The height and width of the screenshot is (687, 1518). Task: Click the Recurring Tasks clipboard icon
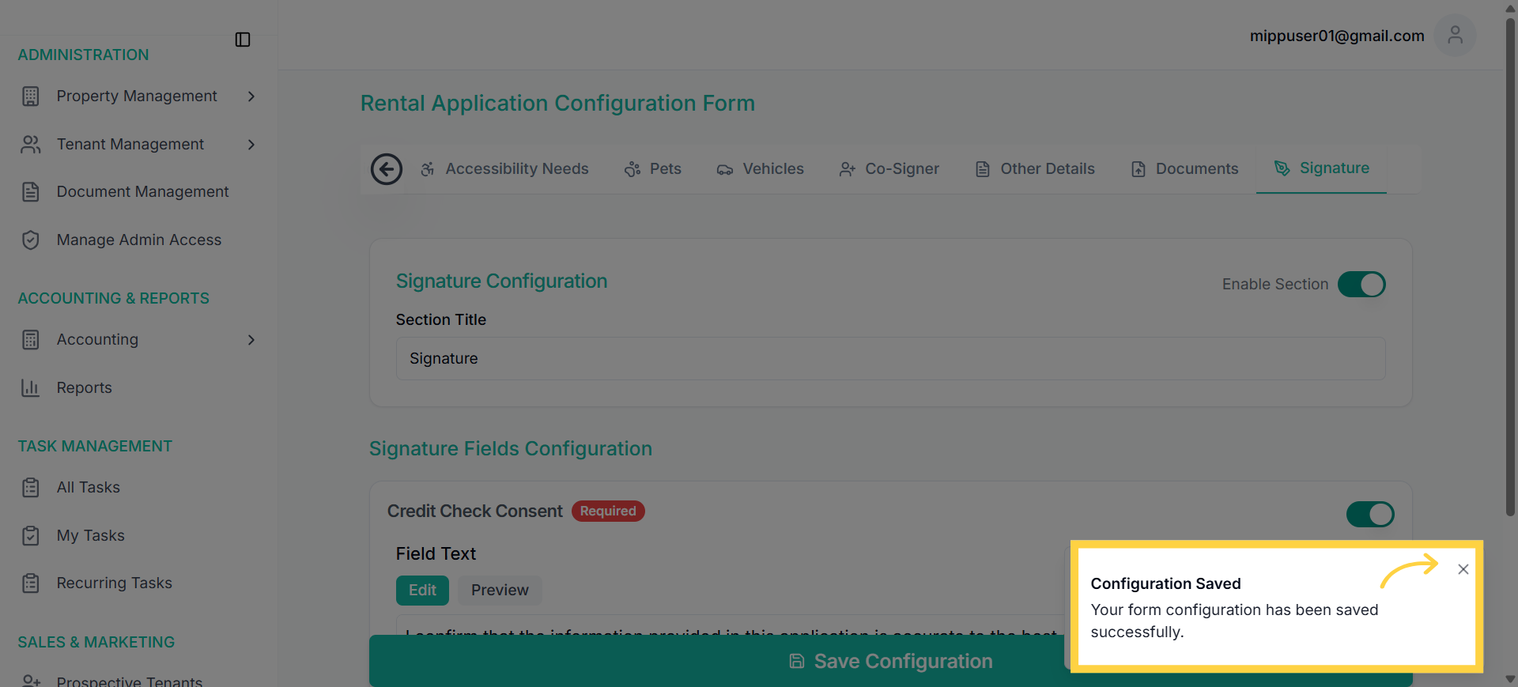coord(31,583)
